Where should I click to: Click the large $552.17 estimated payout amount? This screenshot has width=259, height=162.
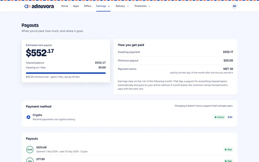point(40,53)
